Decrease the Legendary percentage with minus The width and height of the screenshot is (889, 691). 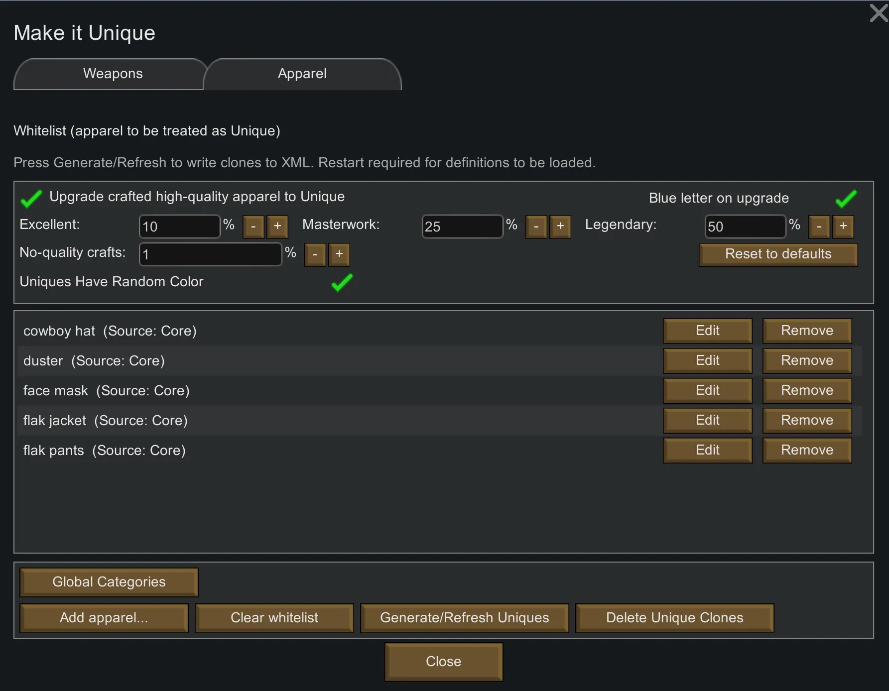pos(819,227)
